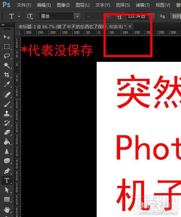181x217 pixels.
Task: Open the 文件(F) menu
Action: pyautogui.click(x=24, y=5)
